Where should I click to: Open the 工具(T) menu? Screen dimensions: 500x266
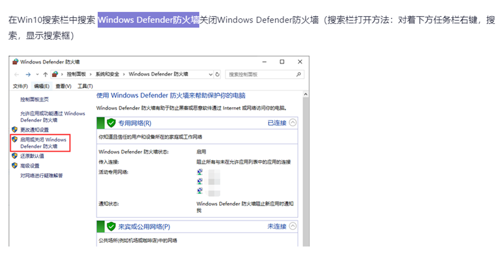tap(85, 86)
